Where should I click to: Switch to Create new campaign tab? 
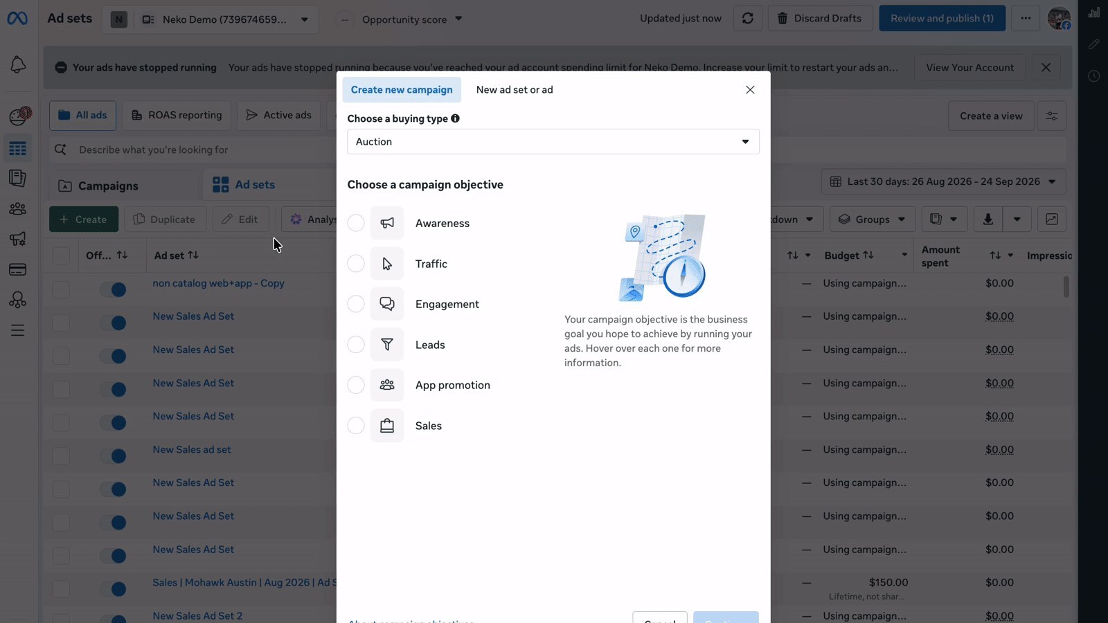[402, 90]
